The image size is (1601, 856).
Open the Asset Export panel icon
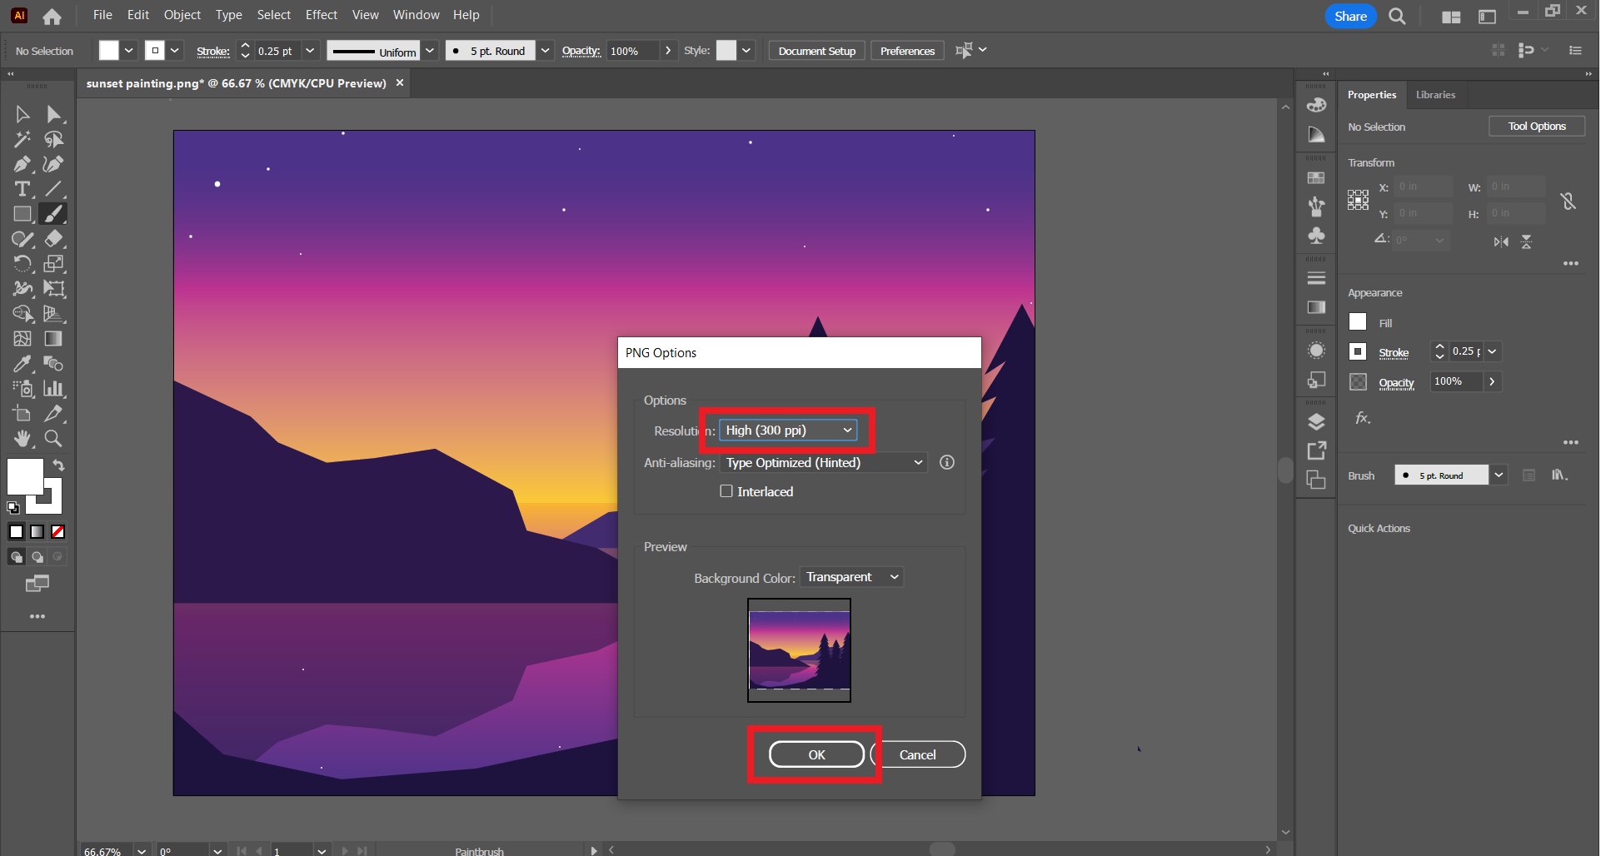1316,450
